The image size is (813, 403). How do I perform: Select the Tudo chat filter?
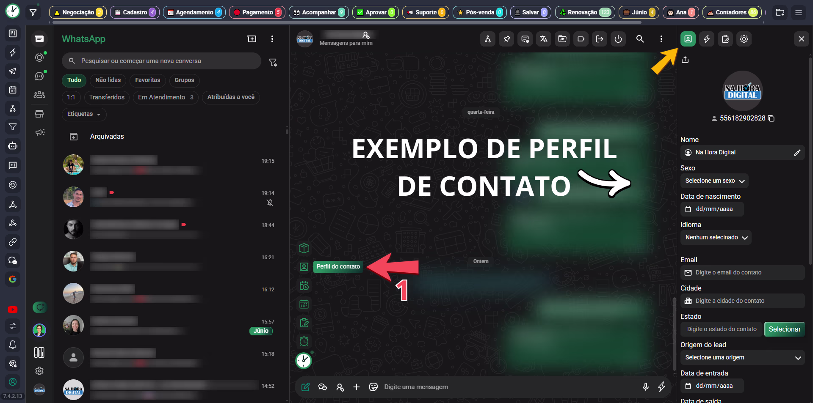click(74, 80)
